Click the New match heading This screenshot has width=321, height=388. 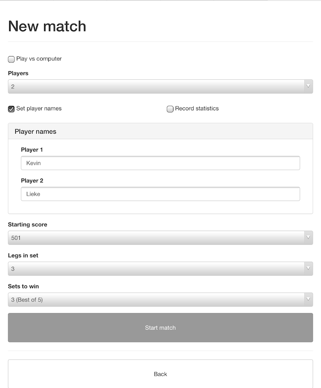click(47, 26)
